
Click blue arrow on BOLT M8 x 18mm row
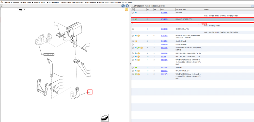pos(136,53)
